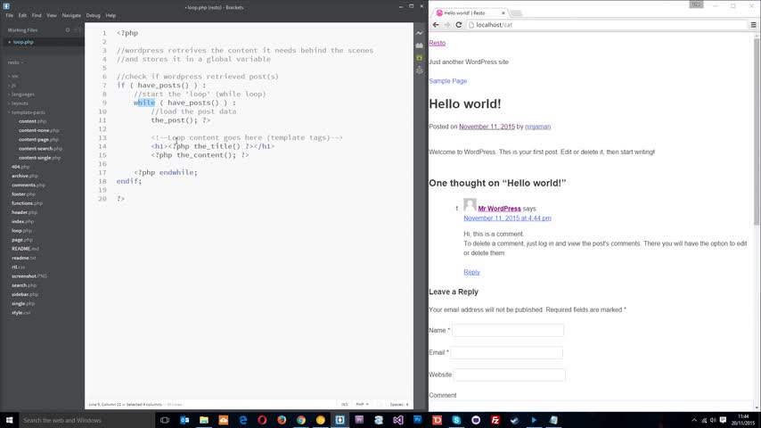Click the Resto site title link
Image resolution: width=761 pixels, height=428 pixels.
pos(437,43)
